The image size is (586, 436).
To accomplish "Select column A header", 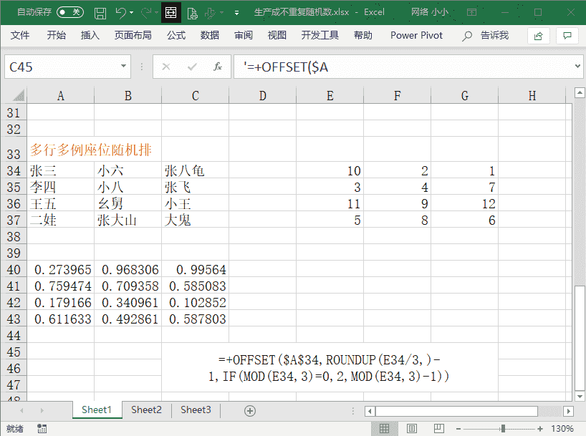I will 61,96.
